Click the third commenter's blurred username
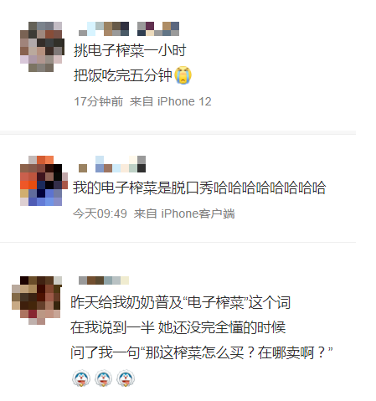The image size is (376, 401). pos(104,280)
